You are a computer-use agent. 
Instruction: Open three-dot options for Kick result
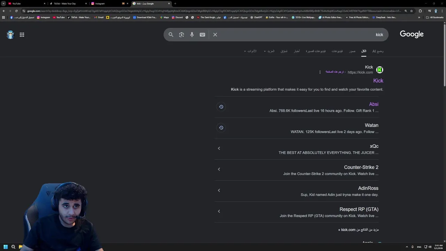pos(320,72)
